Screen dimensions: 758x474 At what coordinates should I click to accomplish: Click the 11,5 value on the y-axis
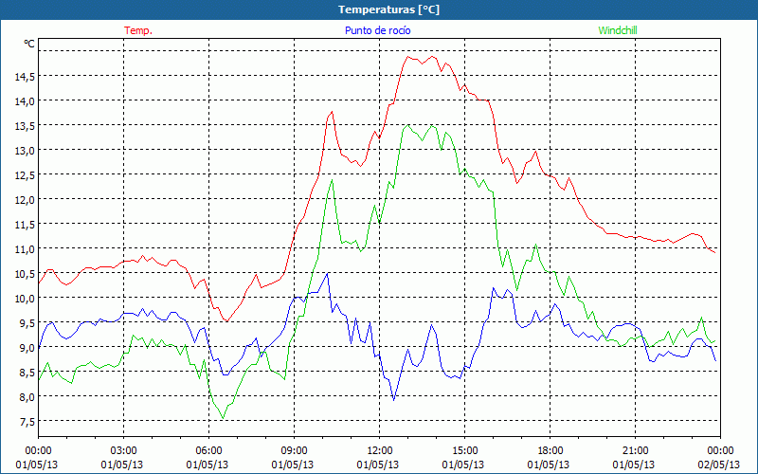coord(25,224)
